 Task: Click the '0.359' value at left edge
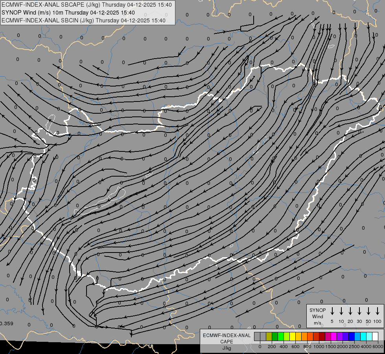click(7, 324)
